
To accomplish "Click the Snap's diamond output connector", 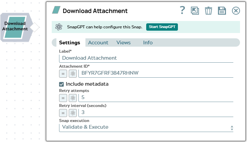I will (x=35, y=27).
